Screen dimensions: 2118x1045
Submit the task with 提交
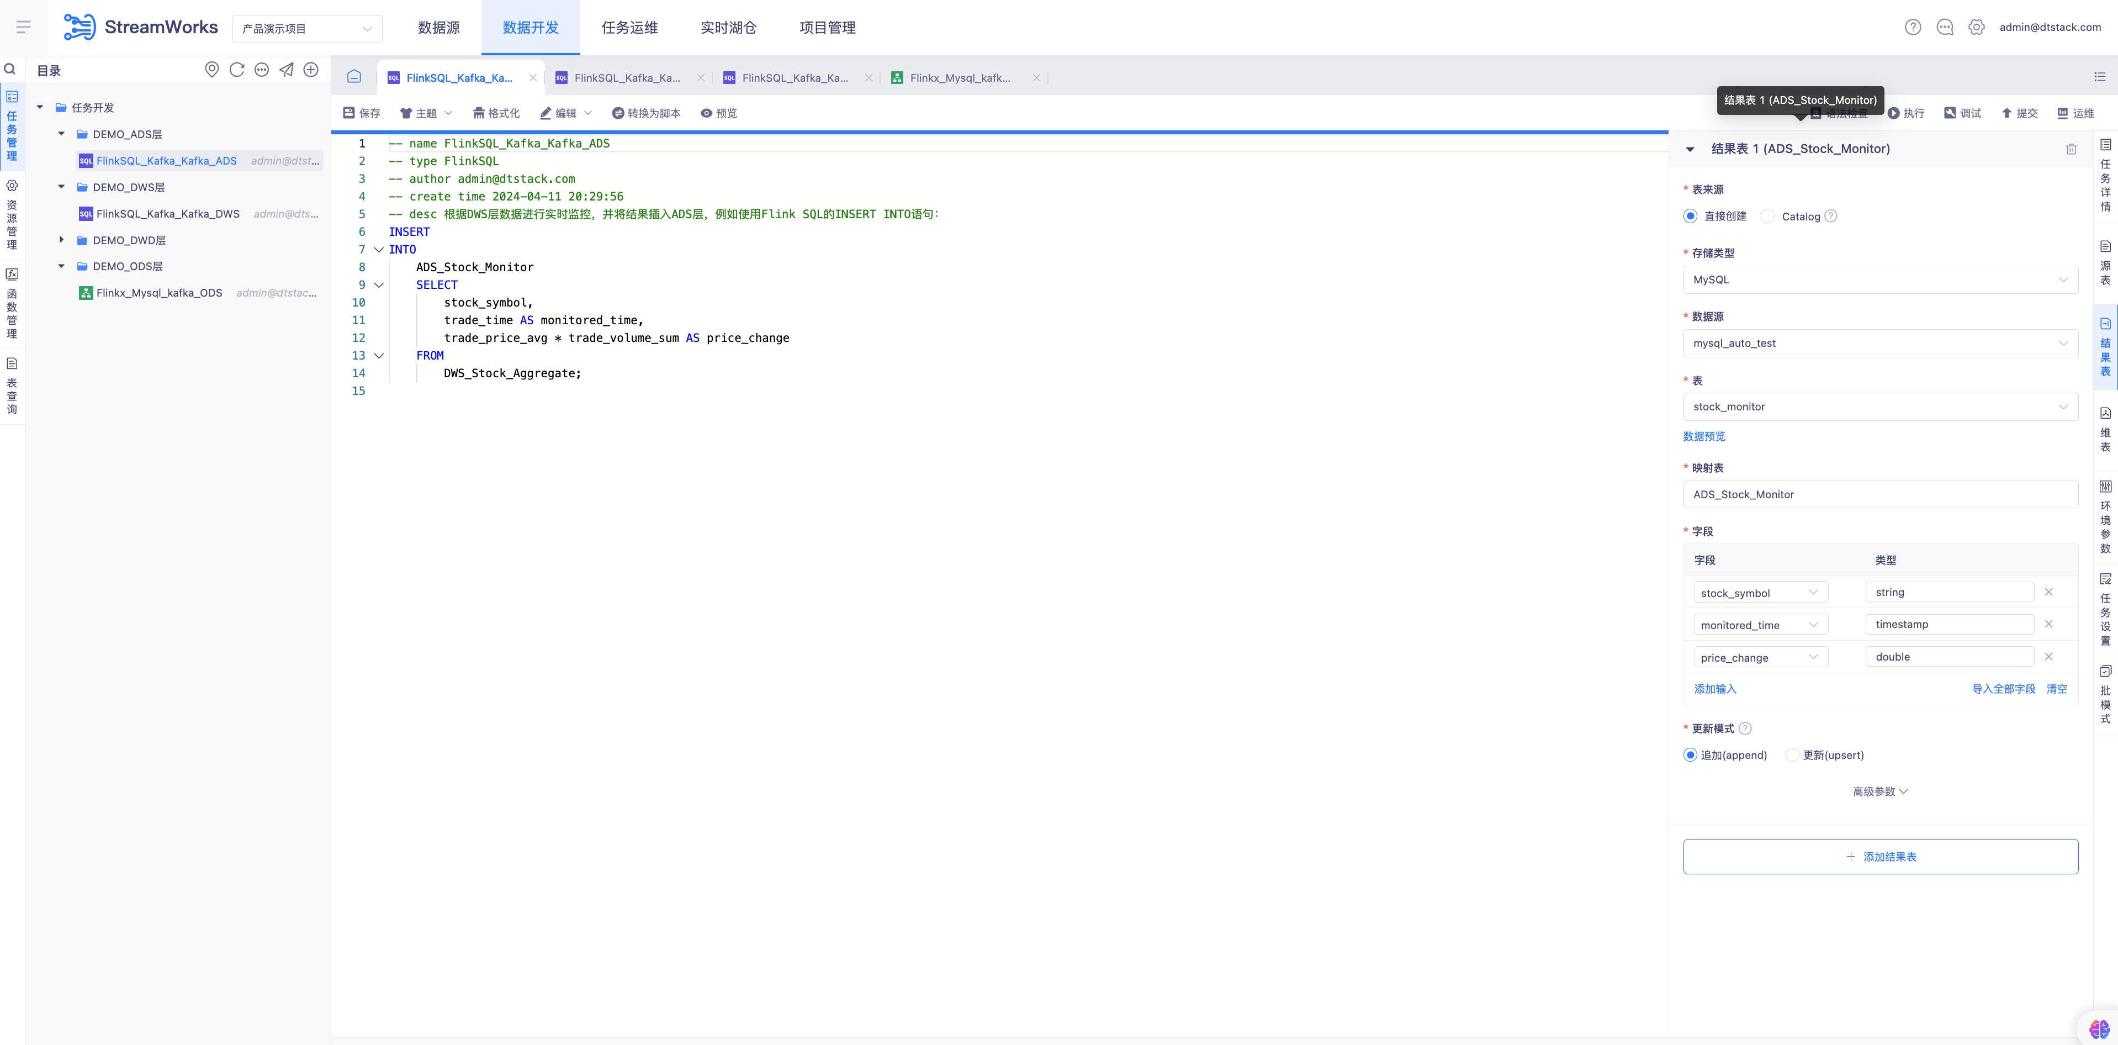[x=2019, y=113]
